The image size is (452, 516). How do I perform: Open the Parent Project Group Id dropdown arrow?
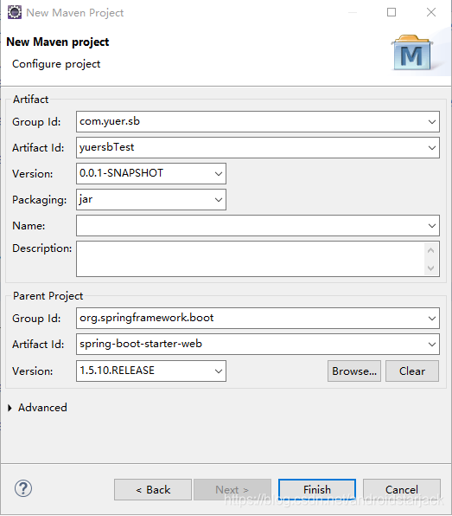(431, 319)
